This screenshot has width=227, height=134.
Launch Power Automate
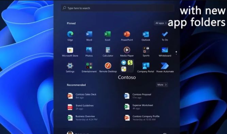[165, 68]
